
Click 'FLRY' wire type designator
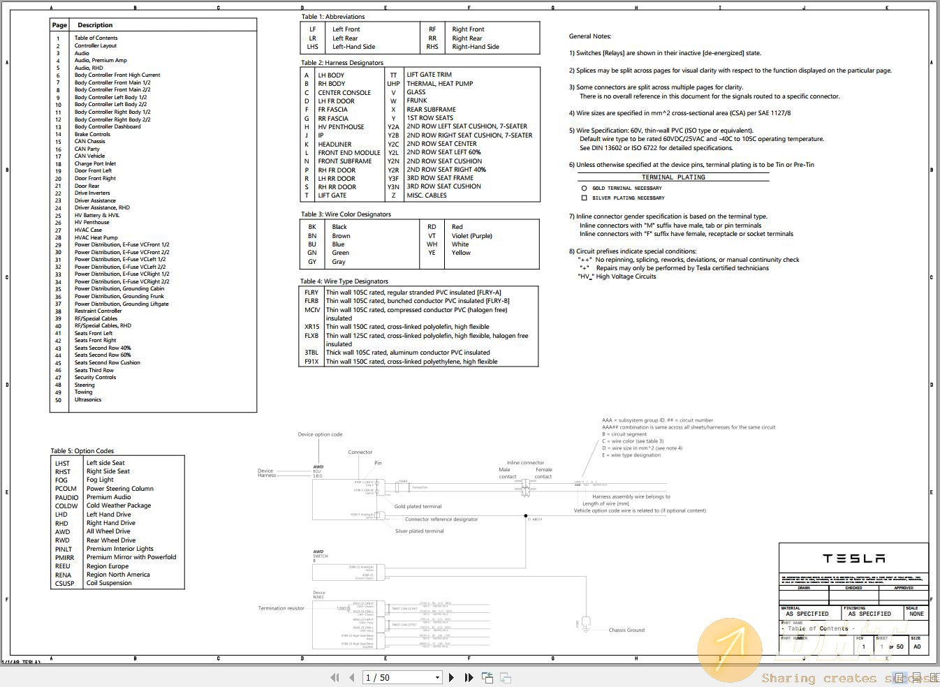tap(311, 293)
